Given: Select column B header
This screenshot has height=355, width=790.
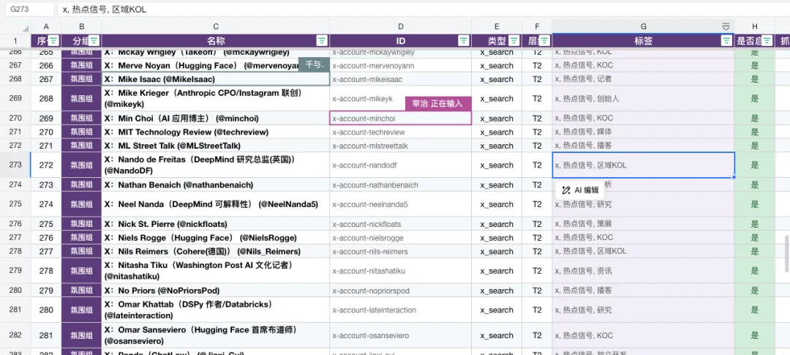Looking at the screenshot, I should (x=82, y=27).
